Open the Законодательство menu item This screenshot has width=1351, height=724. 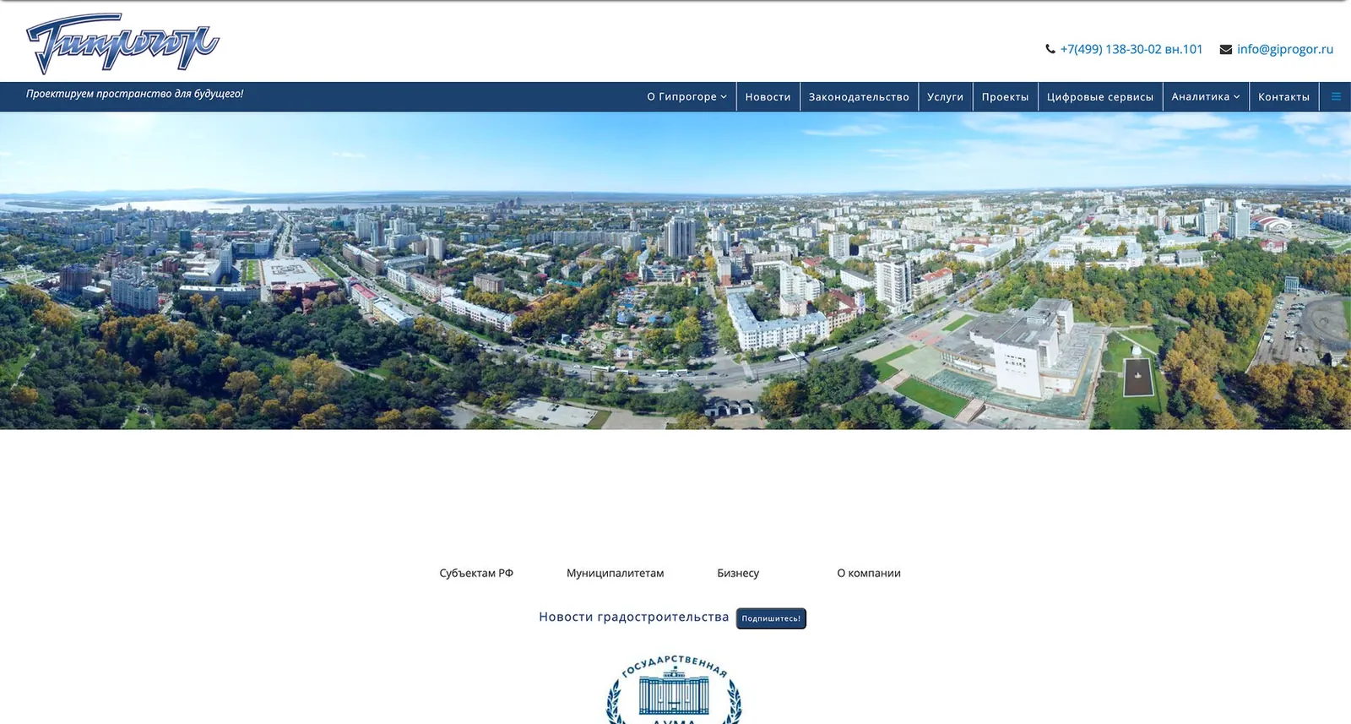point(859,97)
